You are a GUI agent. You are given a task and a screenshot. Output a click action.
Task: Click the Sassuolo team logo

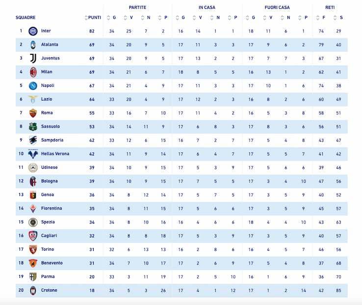click(x=33, y=127)
